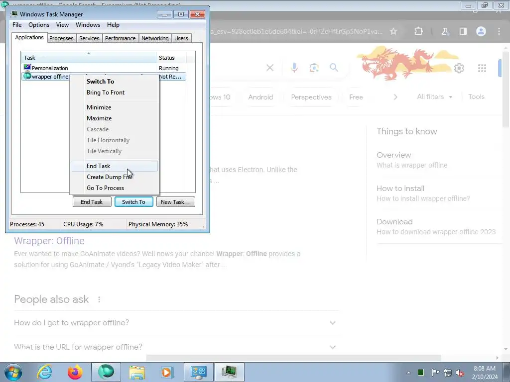
Task: Open the Users tab
Action: (x=181, y=38)
